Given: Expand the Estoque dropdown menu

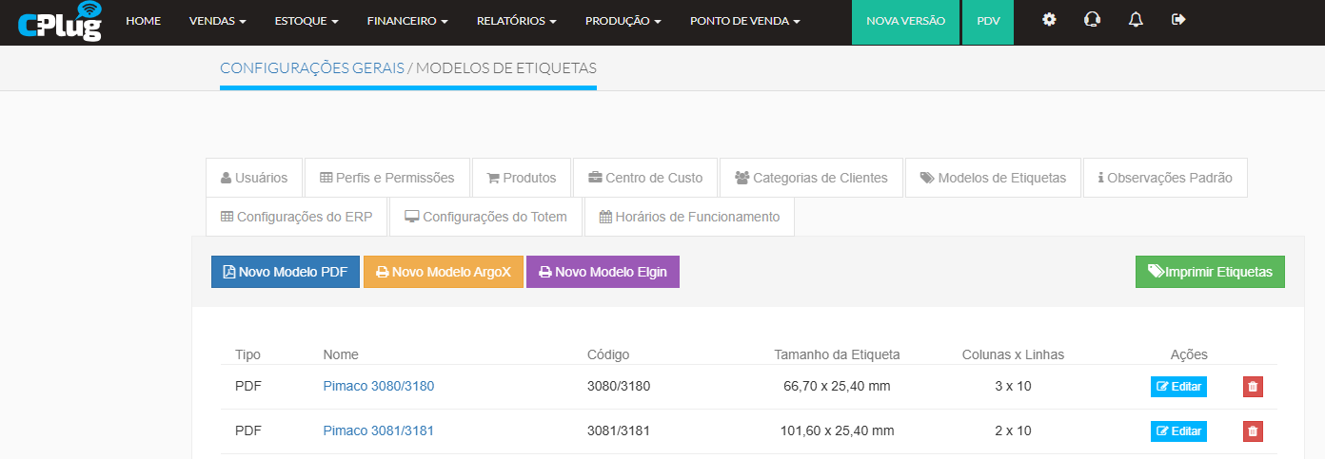Looking at the screenshot, I should click(x=306, y=21).
